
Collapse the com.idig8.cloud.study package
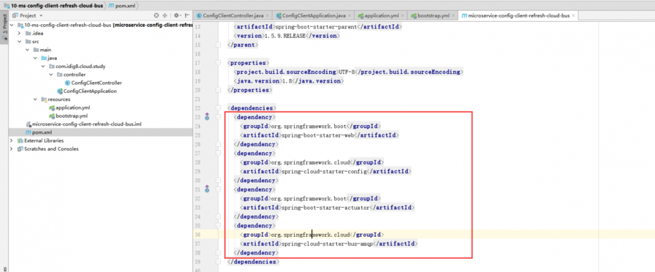click(x=43, y=66)
